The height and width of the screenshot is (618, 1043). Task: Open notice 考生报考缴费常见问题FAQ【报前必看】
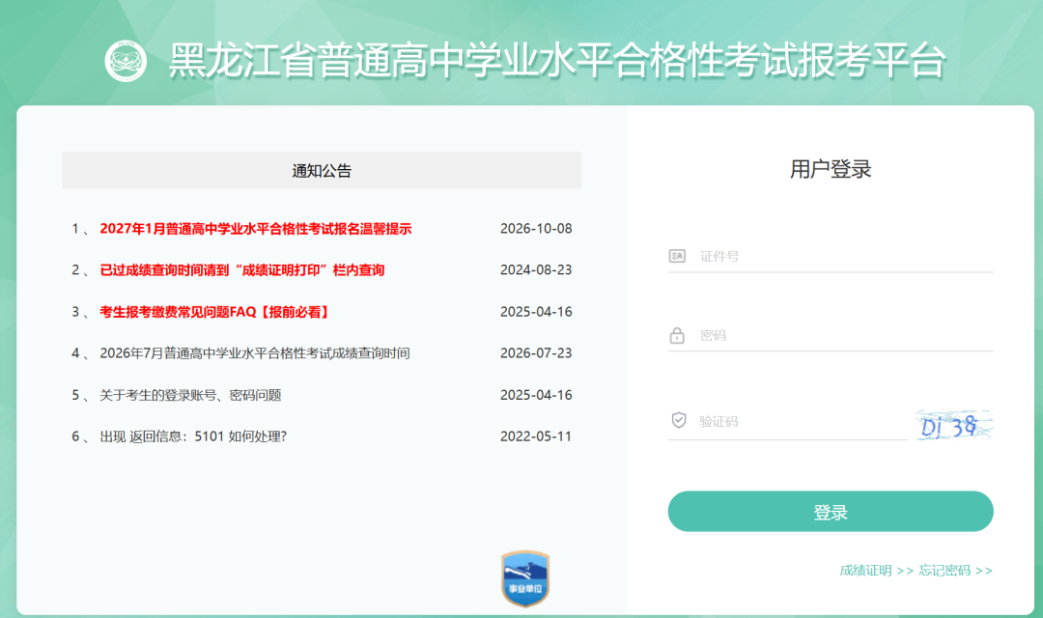[x=214, y=312]
